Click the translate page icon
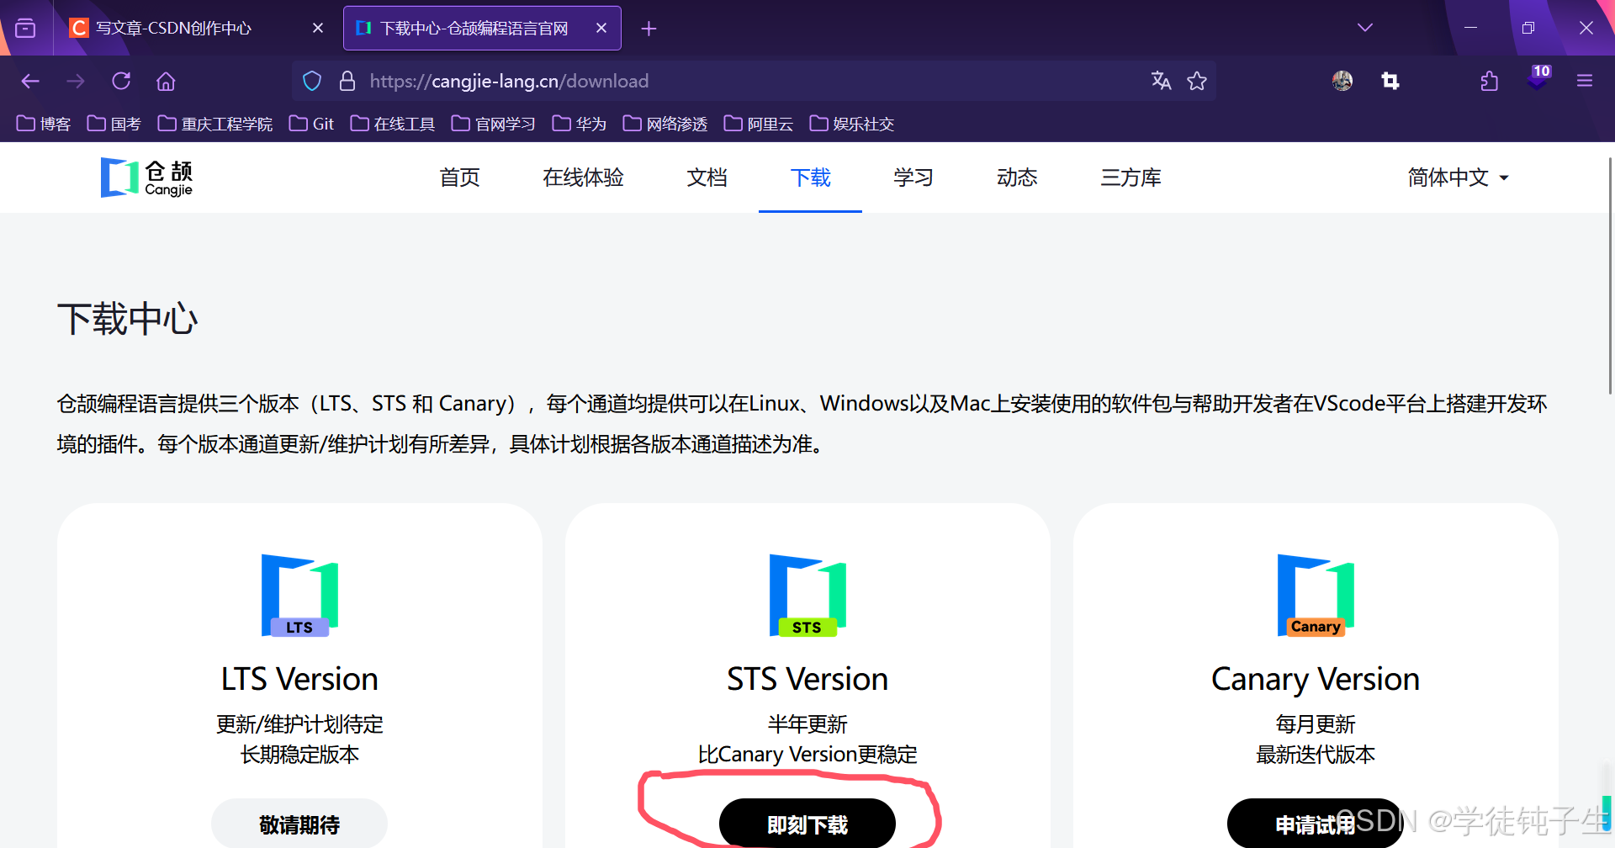 tap(1161, 81)
